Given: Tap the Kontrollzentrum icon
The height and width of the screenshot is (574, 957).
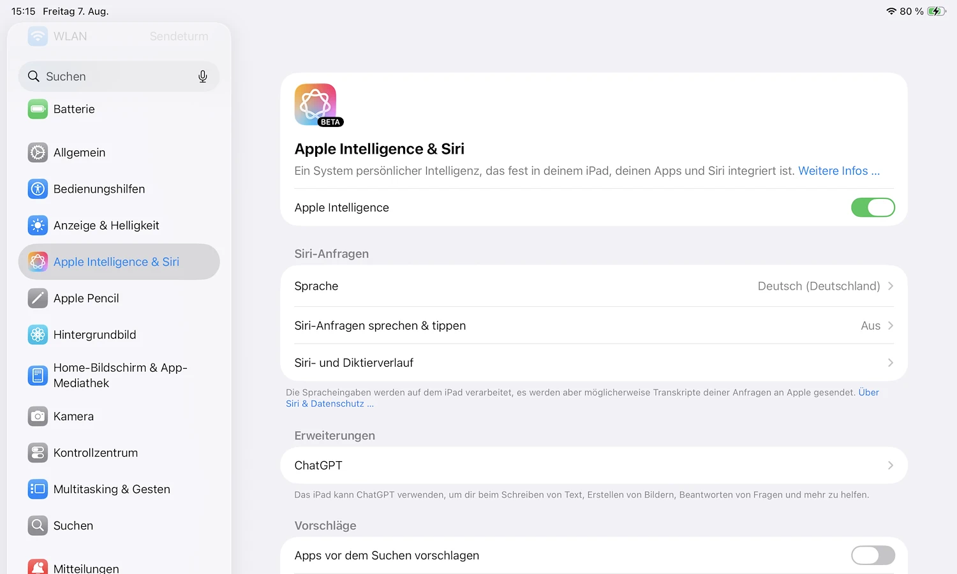Looking at the screenshot, I should pyautogui.click(x=38, y=453).
